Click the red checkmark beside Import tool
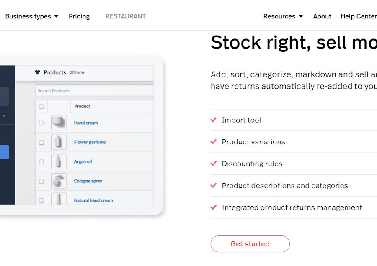This screenshot has width=377, height=266. [x=214, y=120]
